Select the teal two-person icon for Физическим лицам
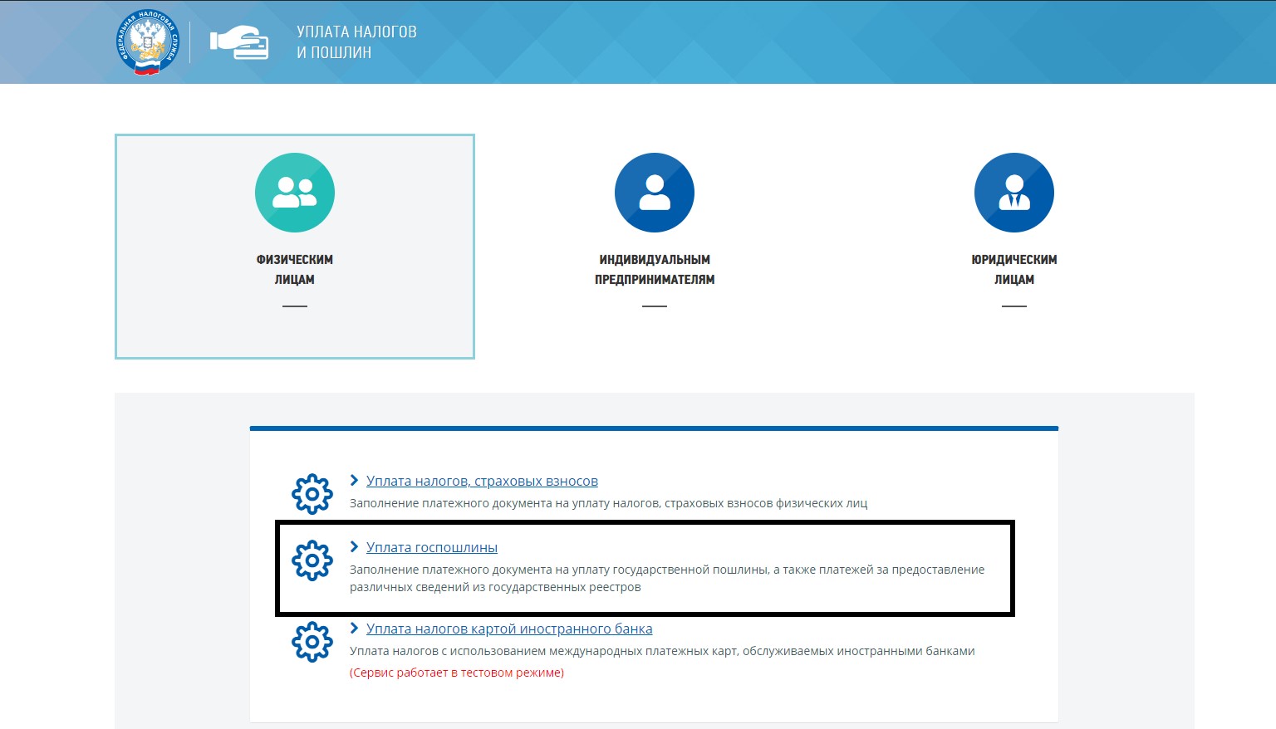Viewport: 1276px width, 729px height. (295, 193)
